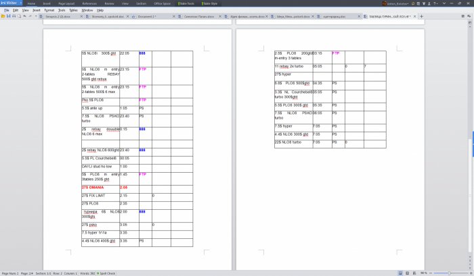Open the Edit menu

click(16, 10)
